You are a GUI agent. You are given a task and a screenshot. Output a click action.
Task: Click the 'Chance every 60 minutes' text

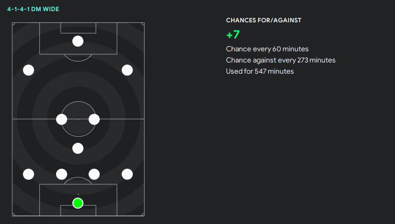[x=267, y=49]
